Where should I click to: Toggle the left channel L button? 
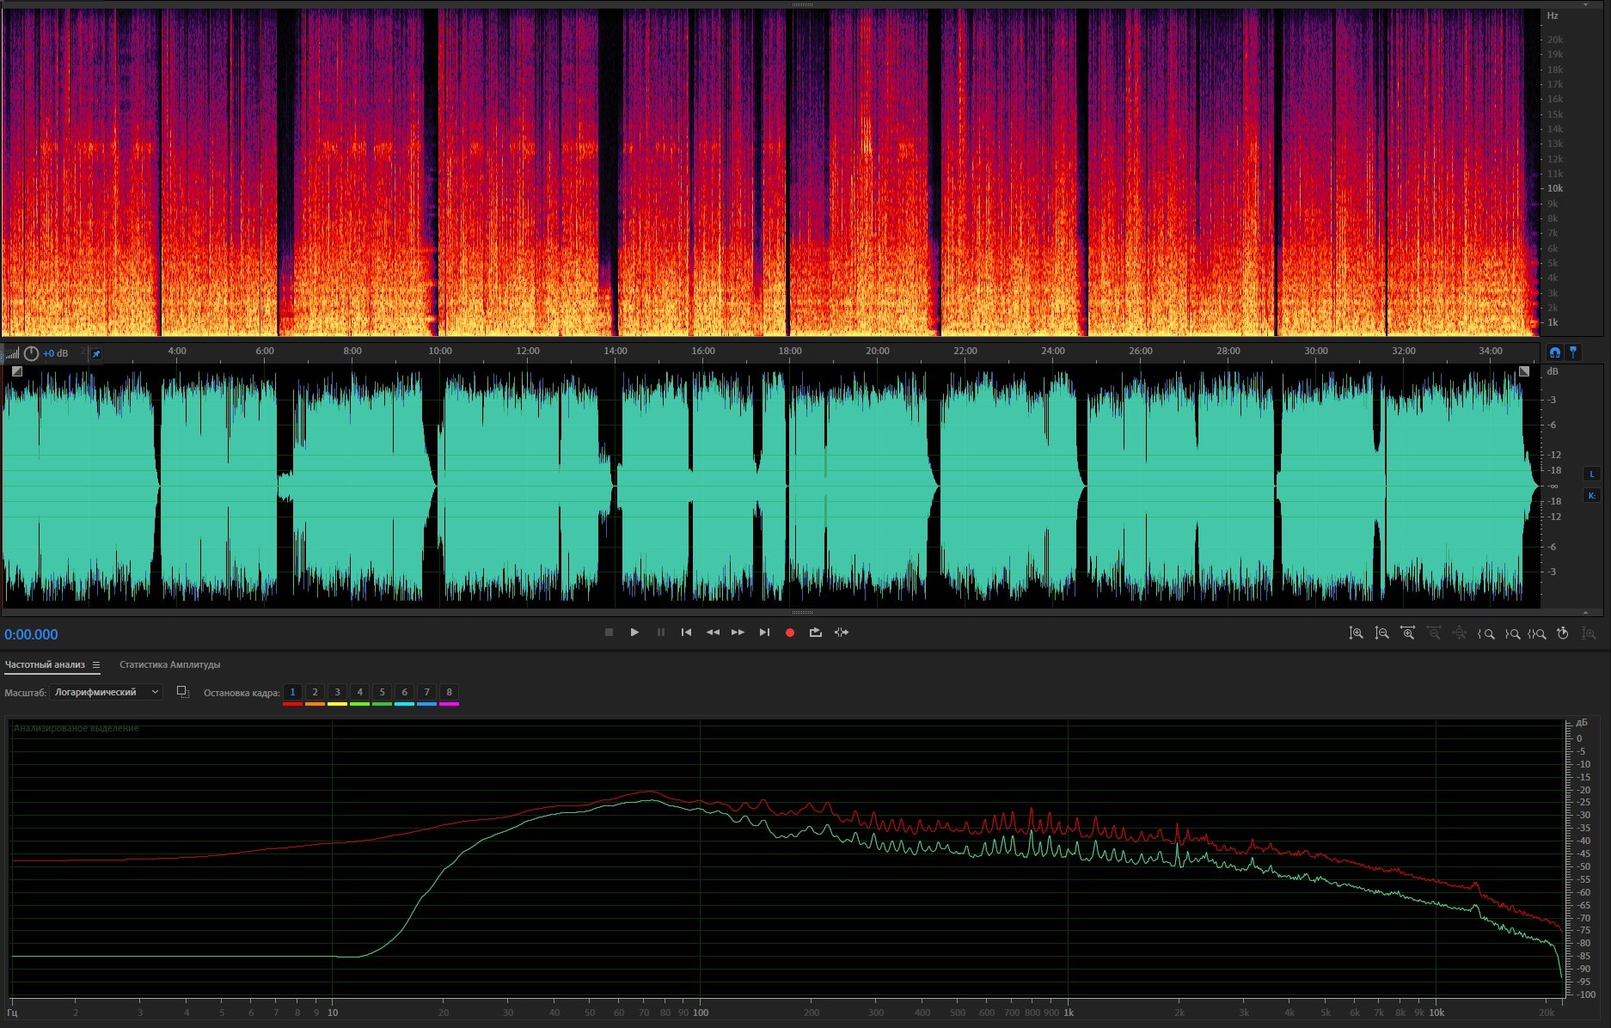(1591, 474)
